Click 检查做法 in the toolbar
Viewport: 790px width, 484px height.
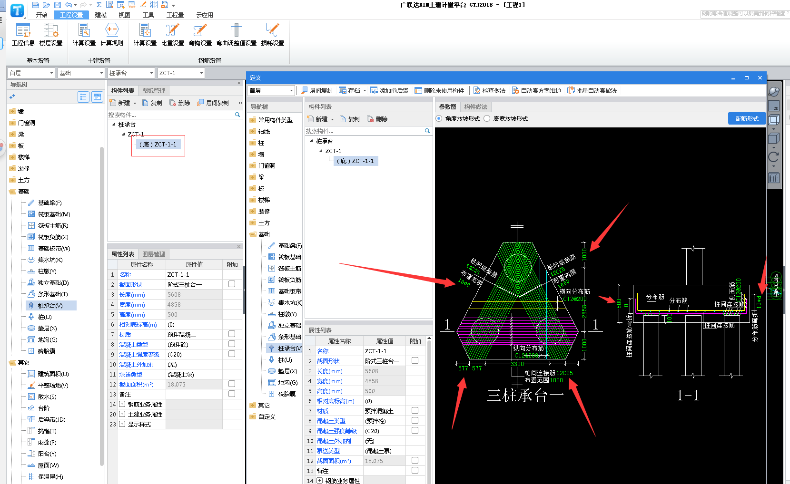pos(489,90)
